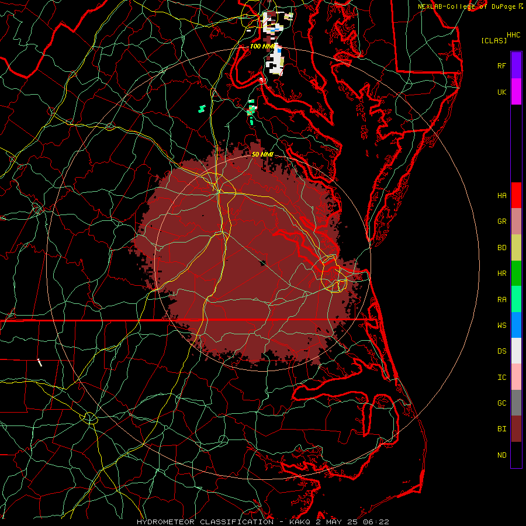Click the BD legend label

point(501,248)
